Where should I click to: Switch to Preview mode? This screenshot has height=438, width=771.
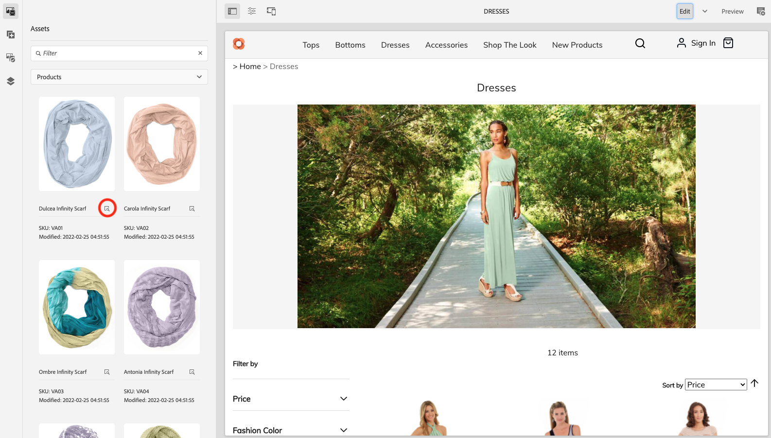pyautogui.click(x=732, y=11)
